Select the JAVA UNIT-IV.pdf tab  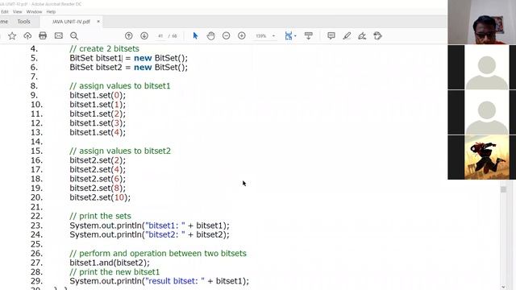click(71, 22)
